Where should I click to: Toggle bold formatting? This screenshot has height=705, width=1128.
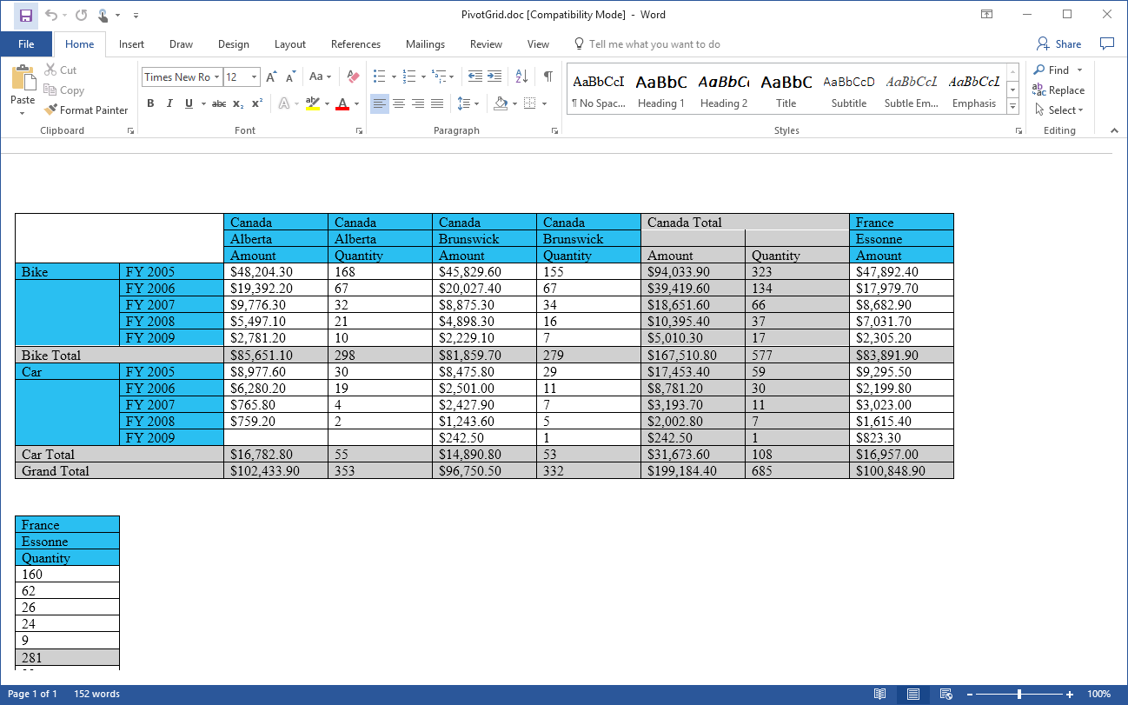(150, 103)
